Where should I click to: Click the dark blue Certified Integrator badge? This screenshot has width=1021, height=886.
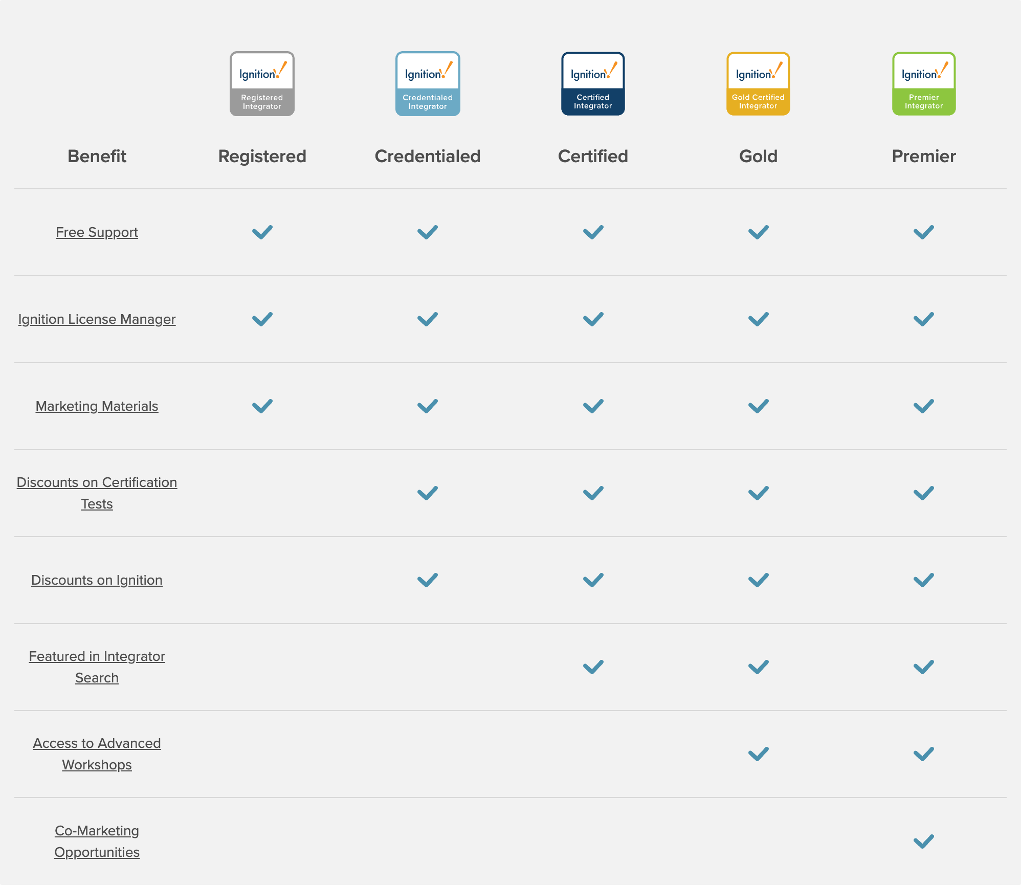(x=592, y=83)
